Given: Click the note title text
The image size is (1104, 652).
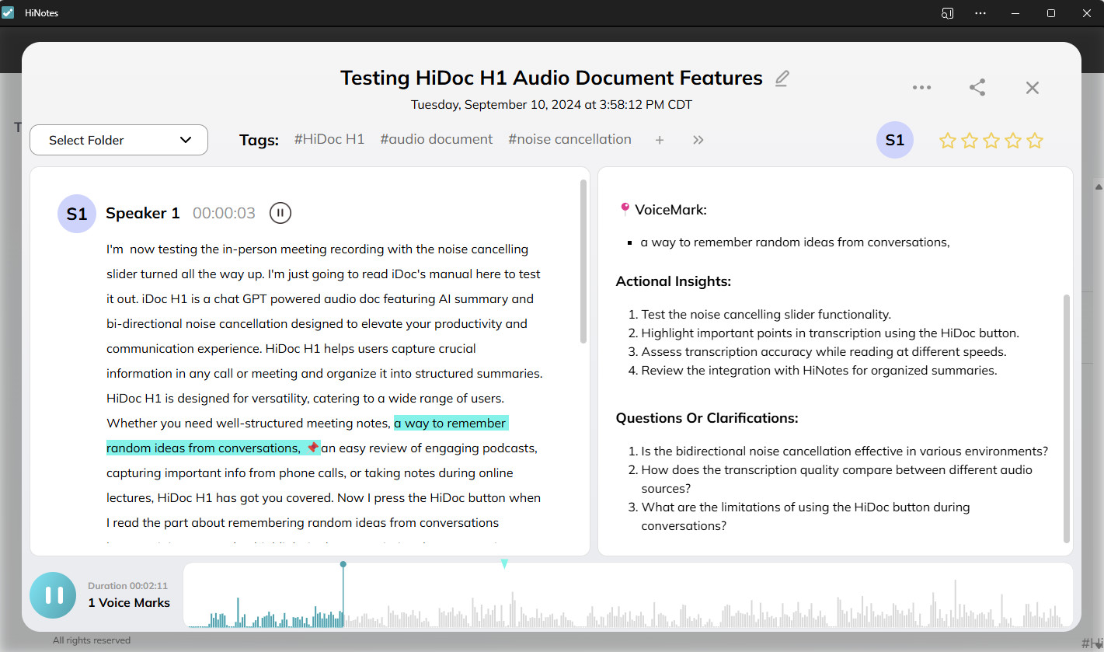Looking at the screenshot, I should tap(552, 78).
